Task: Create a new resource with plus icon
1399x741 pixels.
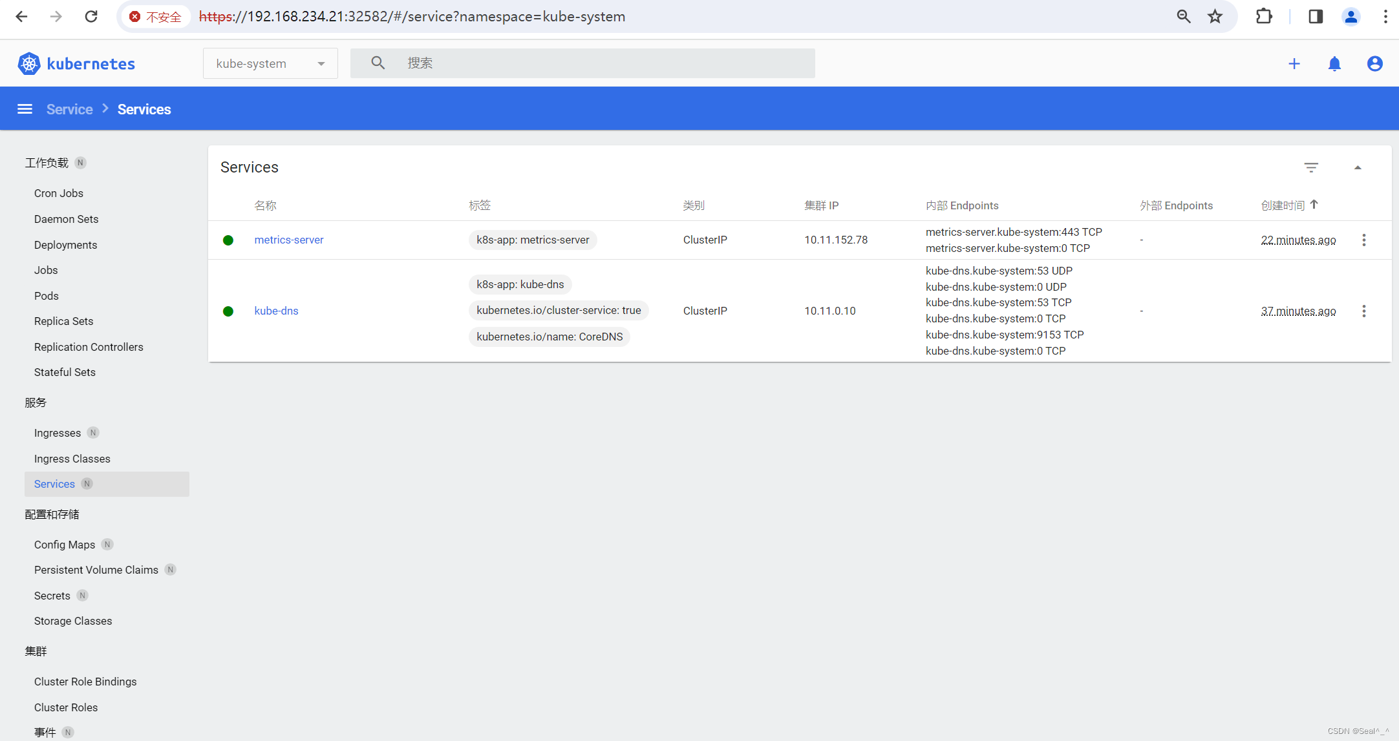Action: (x=1294, y=63)
